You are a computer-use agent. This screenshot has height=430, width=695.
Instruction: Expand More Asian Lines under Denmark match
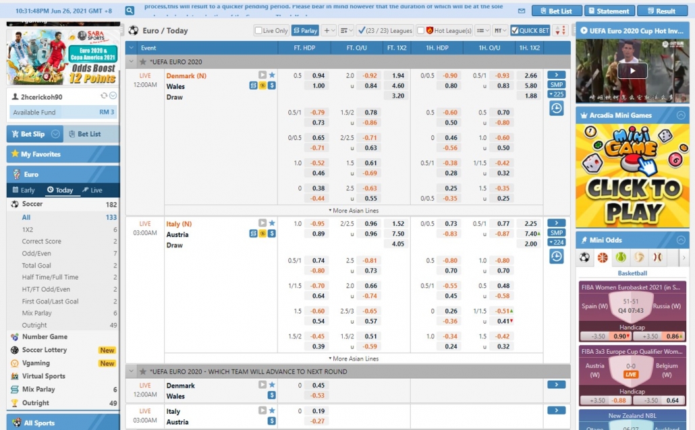pos(354,210)
